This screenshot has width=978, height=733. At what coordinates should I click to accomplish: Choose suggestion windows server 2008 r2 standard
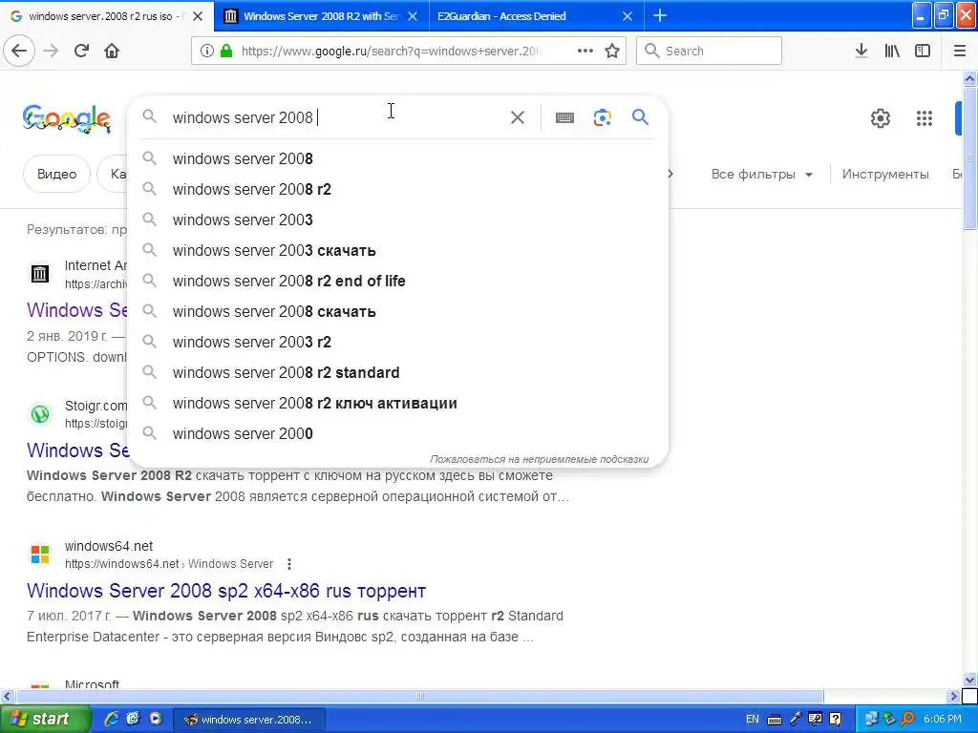click(x=397, y=372)
